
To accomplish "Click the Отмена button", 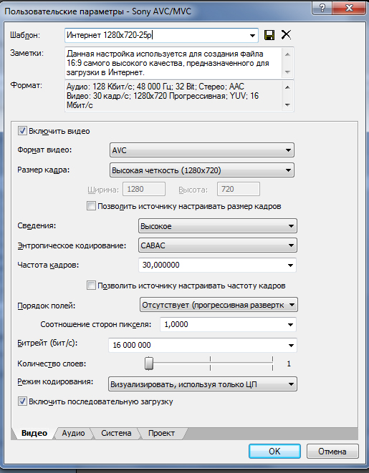I will 332,452.
